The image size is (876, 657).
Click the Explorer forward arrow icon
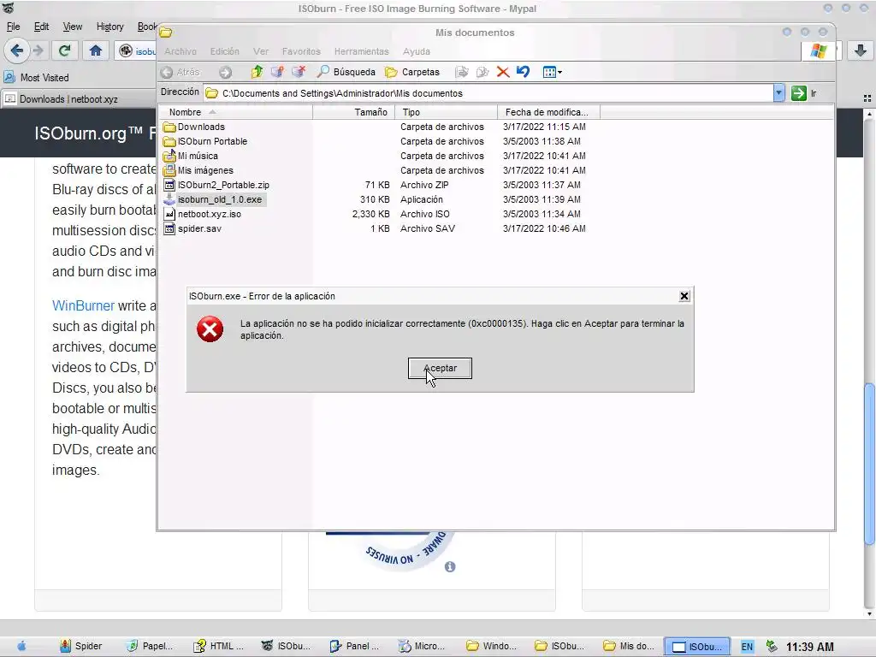[x=225, y=72]
